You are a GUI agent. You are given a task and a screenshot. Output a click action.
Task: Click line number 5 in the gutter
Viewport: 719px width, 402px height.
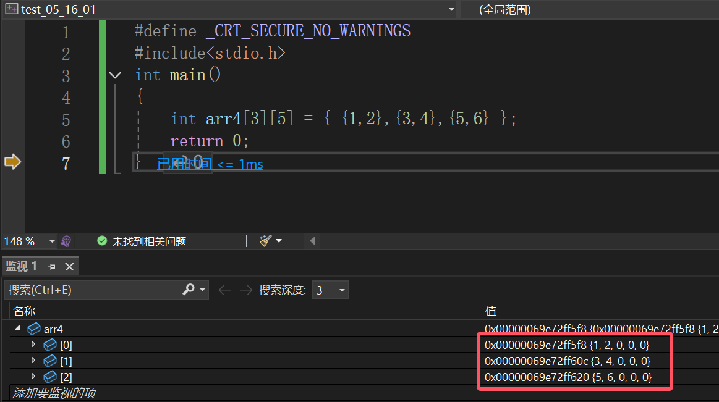(x=66, y=120)
